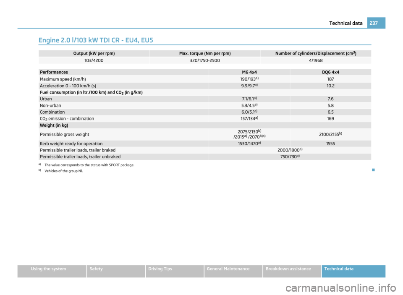Select the Weight (in kg) heading row
This screenshot has height=295, width=403.
(x=205, y=125)
